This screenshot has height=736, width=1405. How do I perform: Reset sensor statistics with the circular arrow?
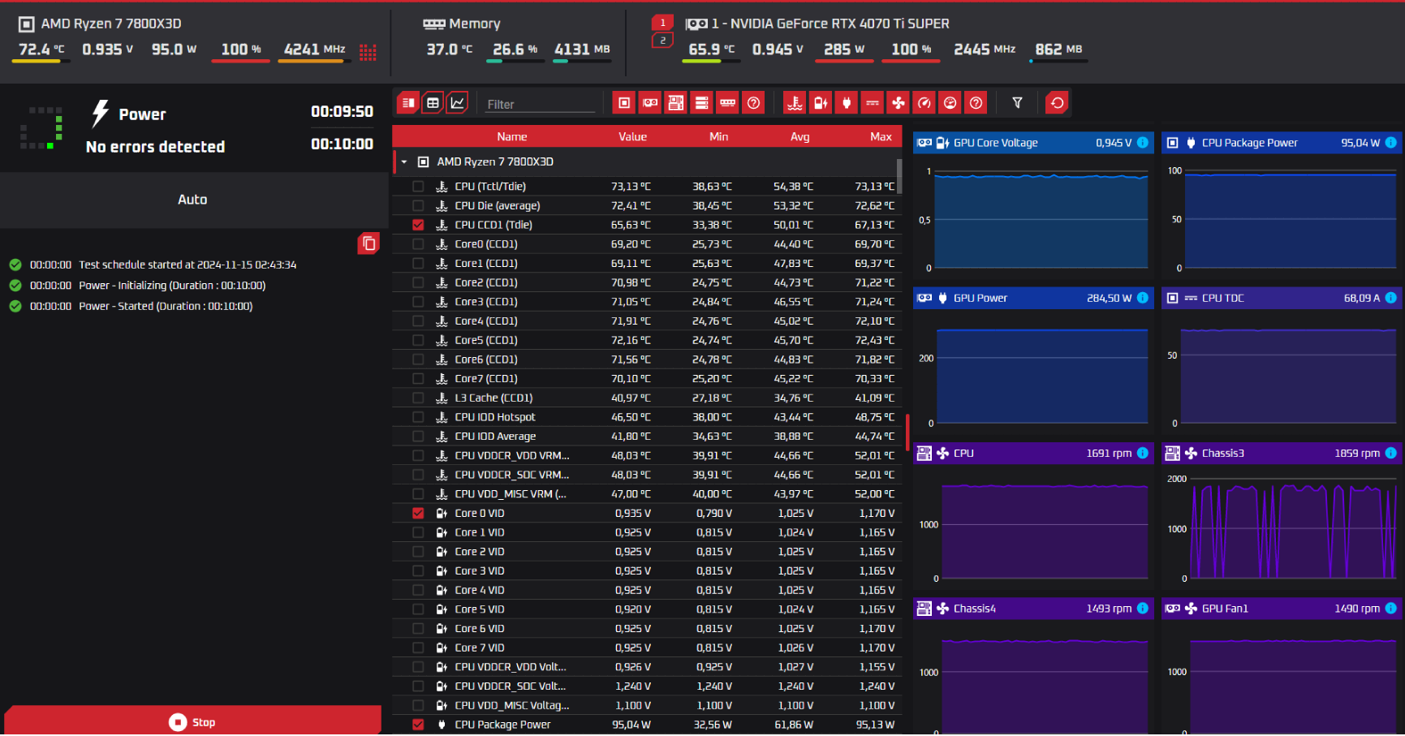1057,103
